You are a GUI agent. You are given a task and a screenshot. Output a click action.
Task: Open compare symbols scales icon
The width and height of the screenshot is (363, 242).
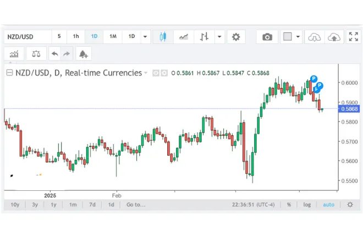36,54
